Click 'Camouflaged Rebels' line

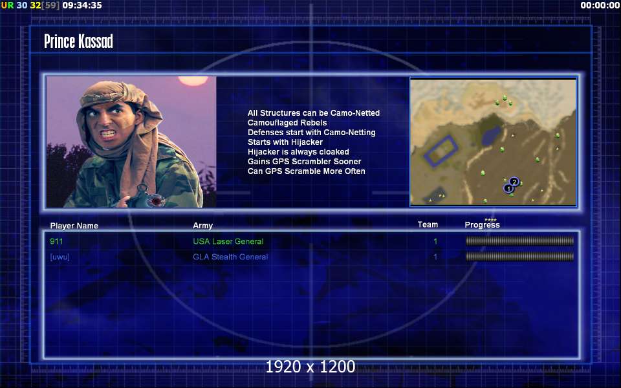click(x=287, y=123)
